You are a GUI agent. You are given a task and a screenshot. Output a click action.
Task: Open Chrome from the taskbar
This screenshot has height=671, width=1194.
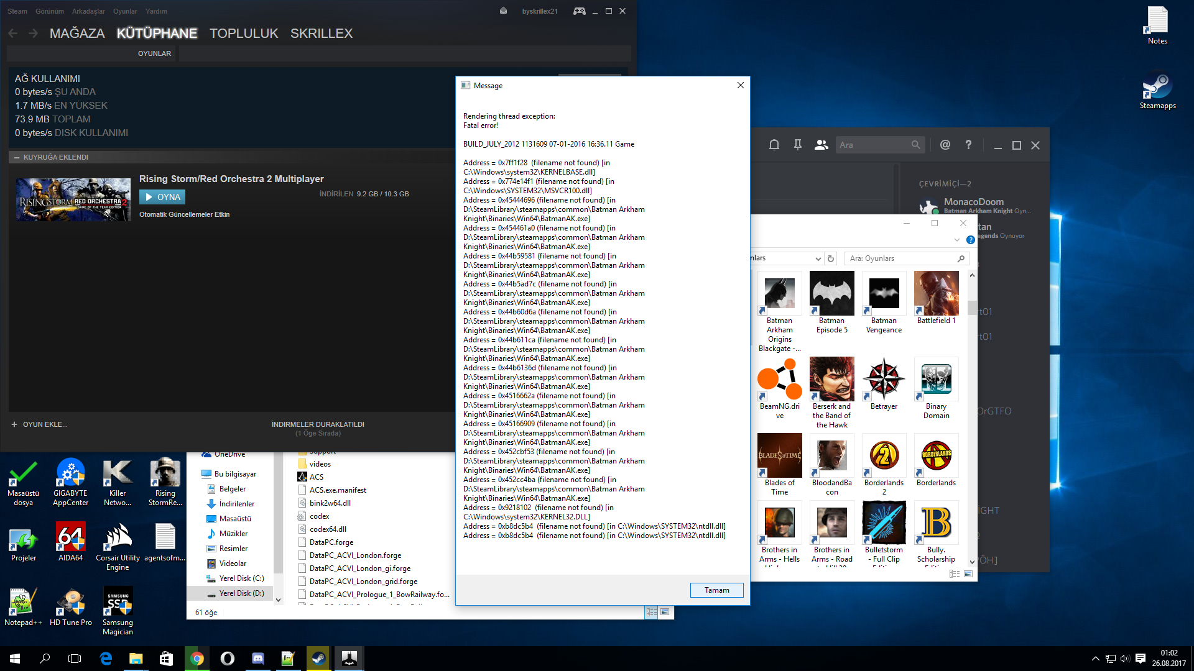197,659
